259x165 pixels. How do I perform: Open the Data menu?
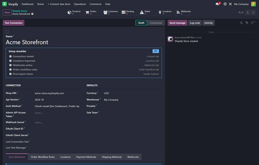108,4
